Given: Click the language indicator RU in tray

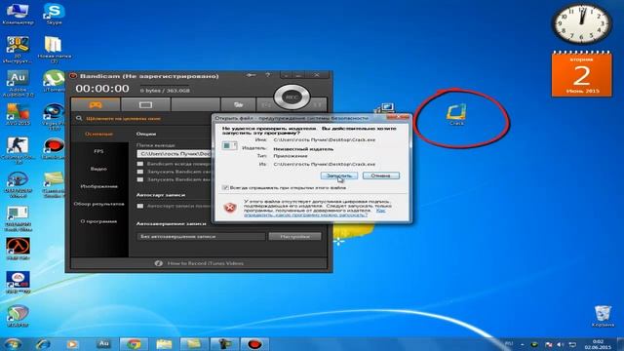Looking at the screenshot, I should [x=509, y=343].
